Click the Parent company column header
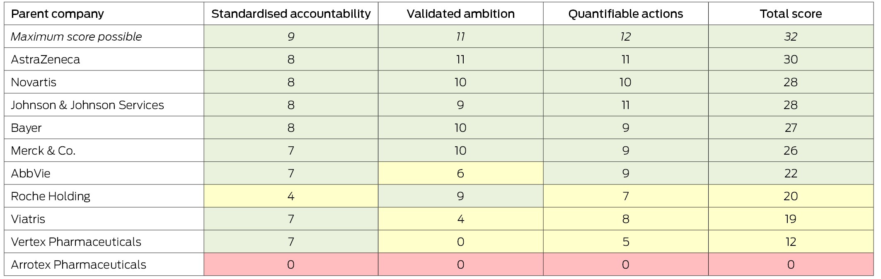The height and width of the screenshot is (279, 881). point(57,14)
